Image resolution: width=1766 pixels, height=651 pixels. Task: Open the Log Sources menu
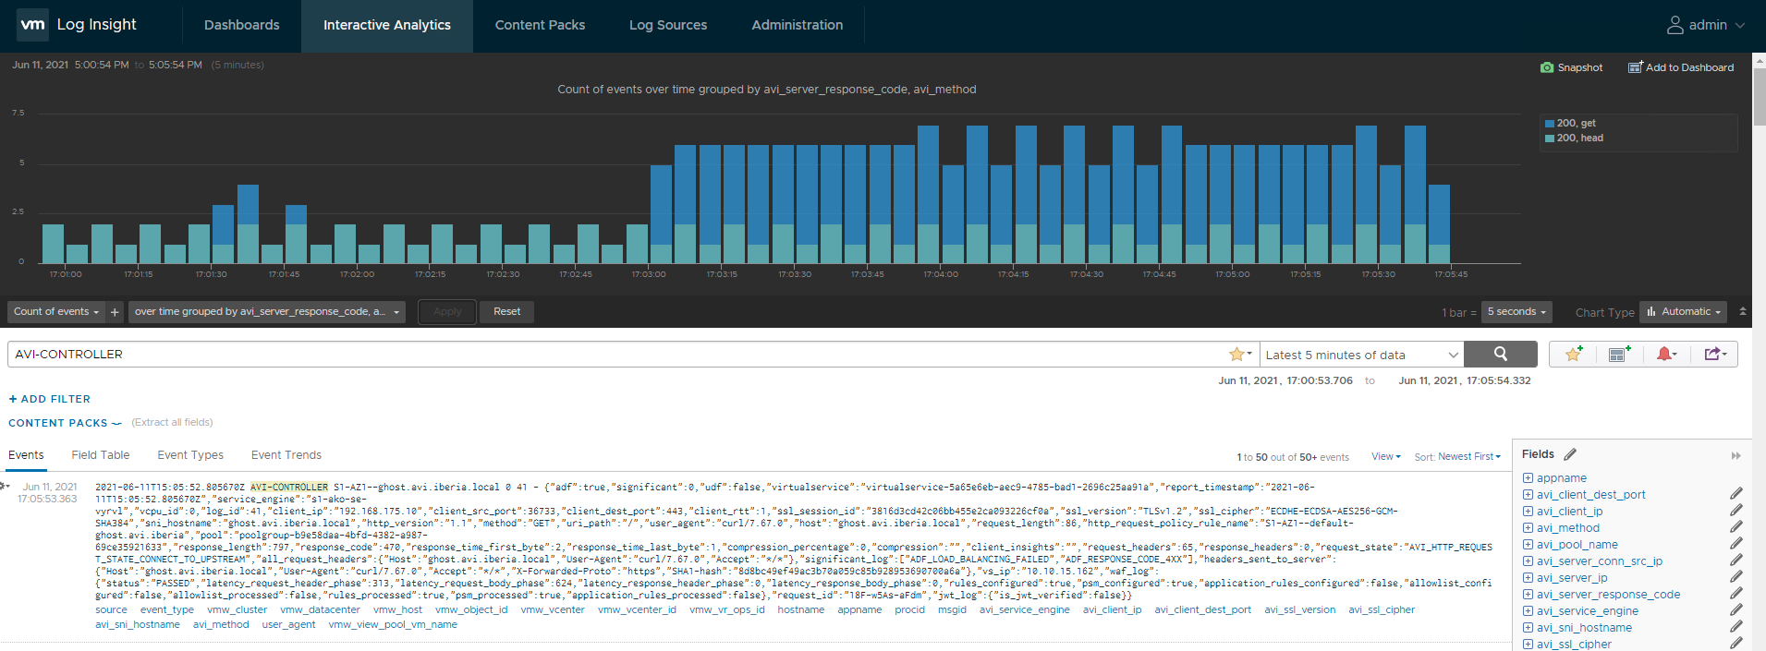tap(668, 25)
